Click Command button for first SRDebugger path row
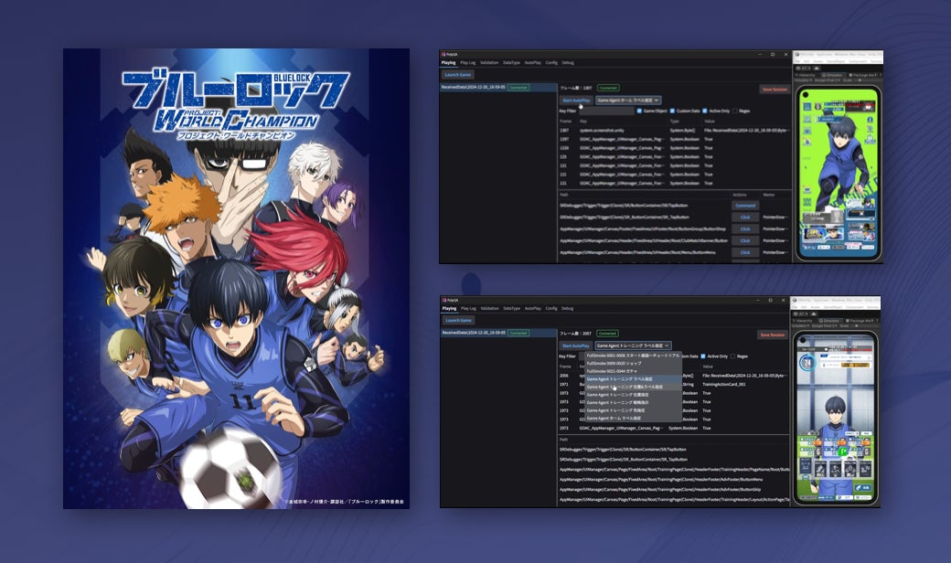951x563 pixels. [744, 206]
